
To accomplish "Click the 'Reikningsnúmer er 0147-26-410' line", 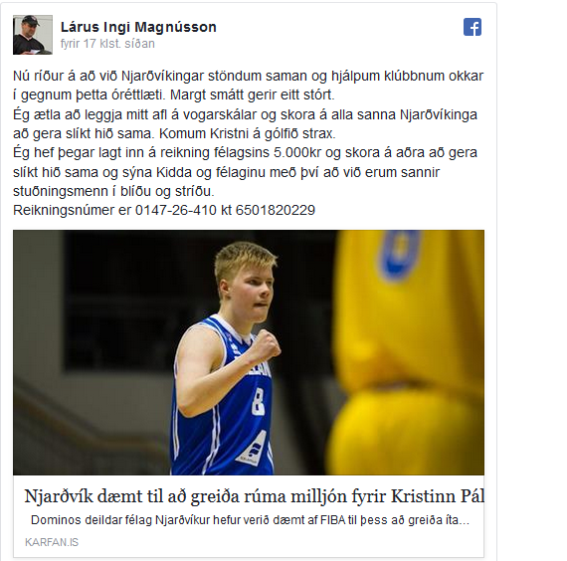I will (164, 210).
